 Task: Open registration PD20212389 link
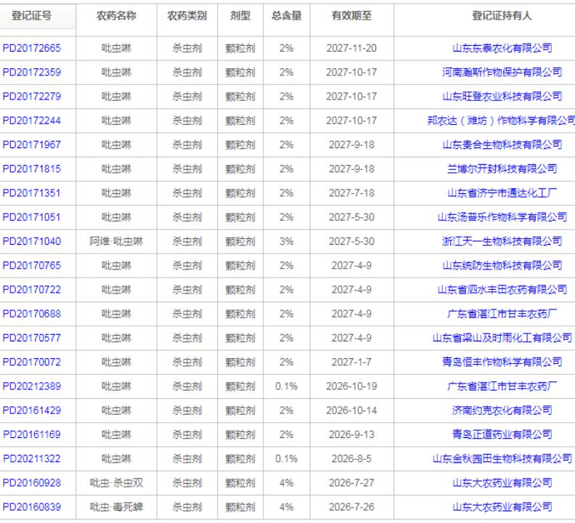tap(31, 386)
